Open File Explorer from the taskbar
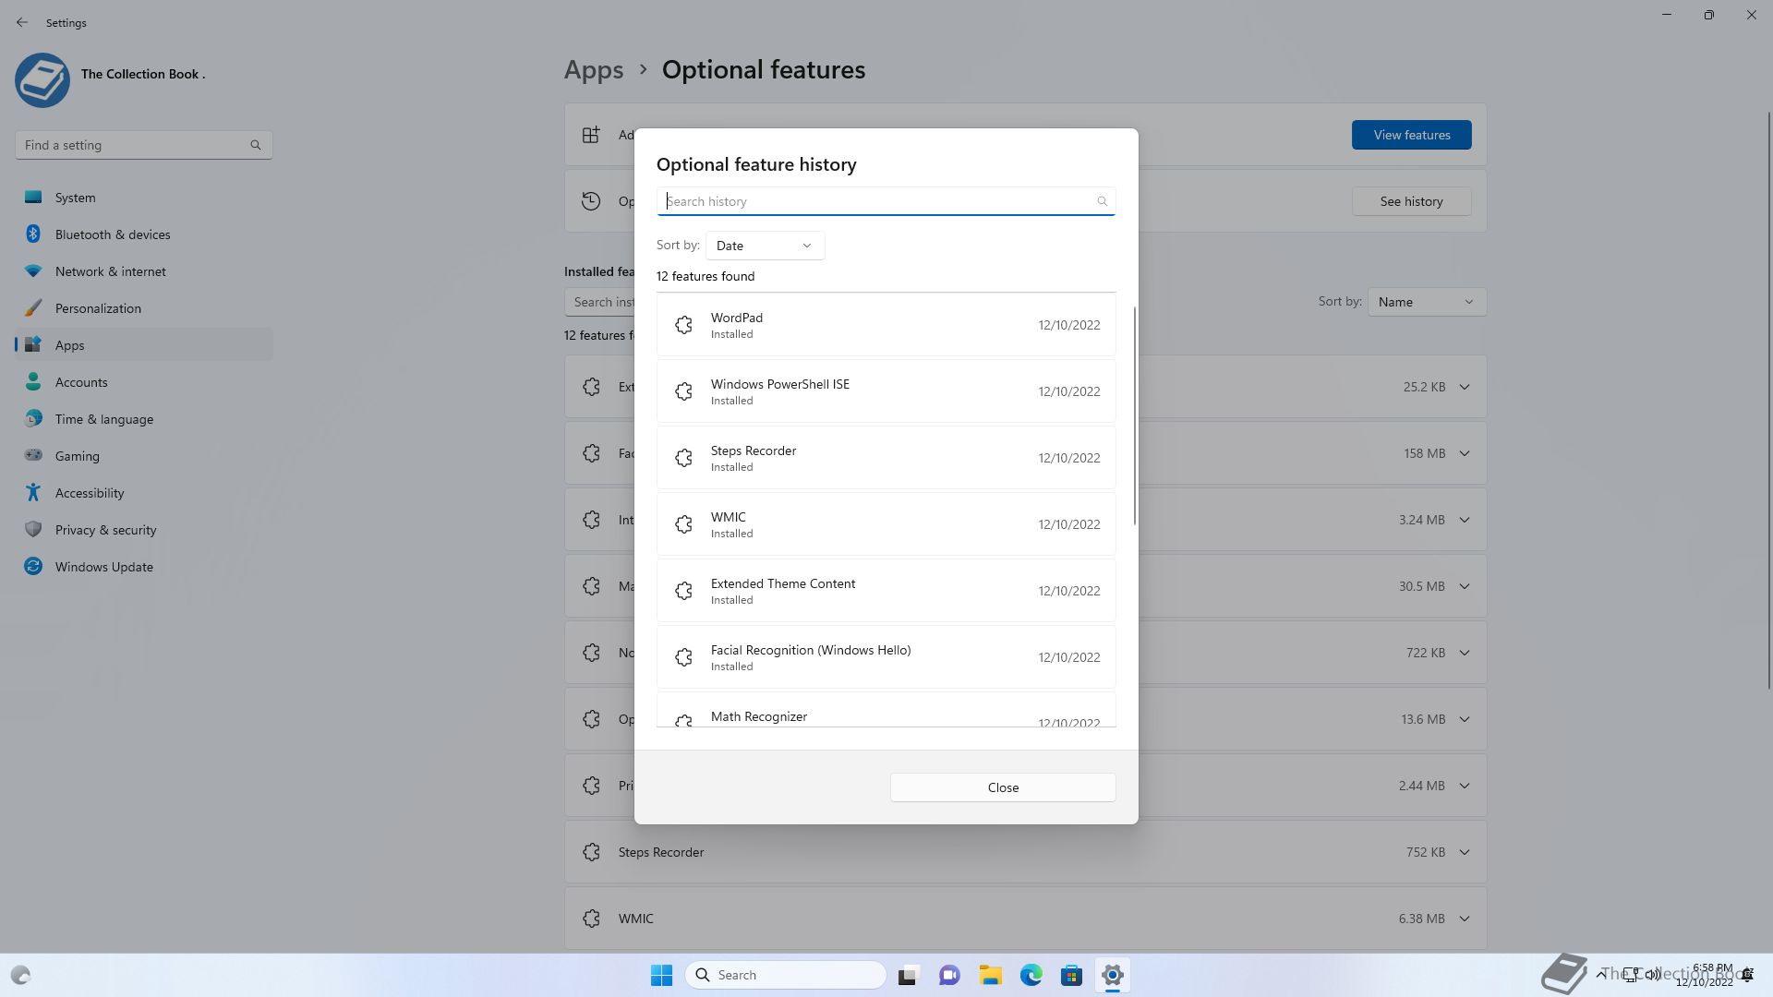 [990, 975]
